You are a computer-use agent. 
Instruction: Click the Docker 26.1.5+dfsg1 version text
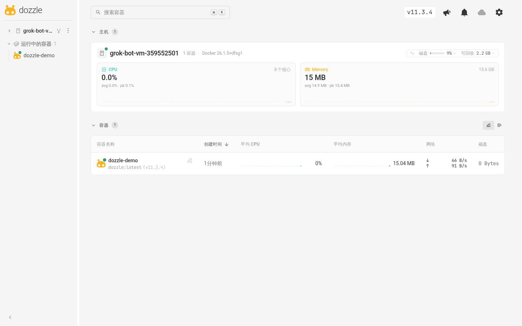pyautogui.click(x=222, y=53)
